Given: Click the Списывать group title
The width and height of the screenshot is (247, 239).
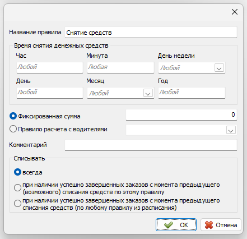Looking at the screenshot, I should pyautogui.click(x=29, y=158).
